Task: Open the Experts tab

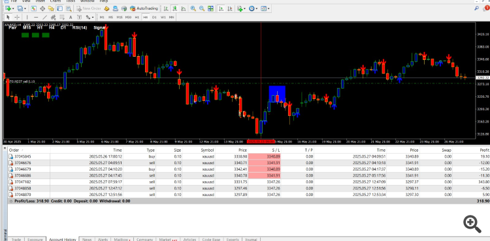Action: (233, 239)
